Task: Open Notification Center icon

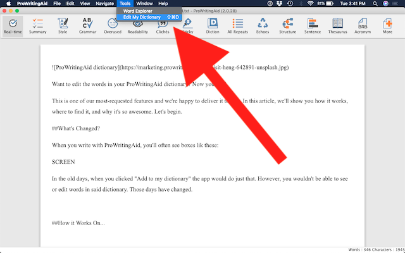Action: pyautogui.click(x=395, y=3)
